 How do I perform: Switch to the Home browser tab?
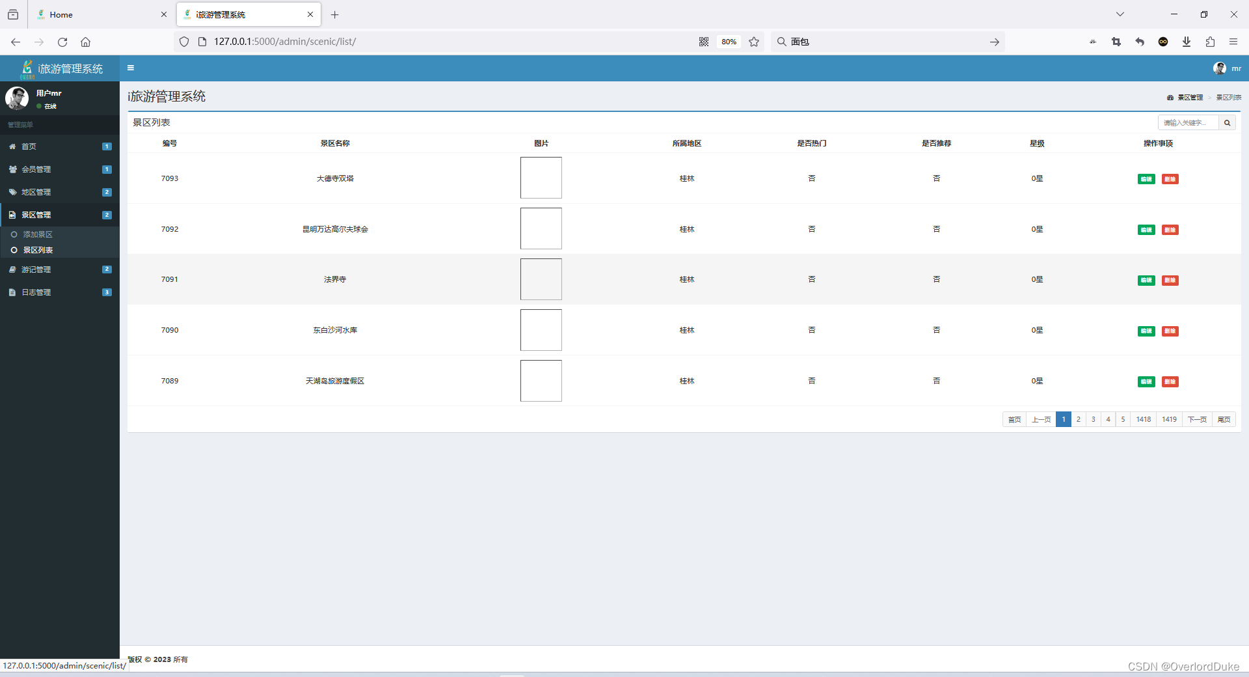coord(101,14)
